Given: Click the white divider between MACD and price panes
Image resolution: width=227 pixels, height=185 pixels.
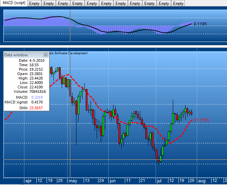Looking at the screenshot, I should click(113, 45).
